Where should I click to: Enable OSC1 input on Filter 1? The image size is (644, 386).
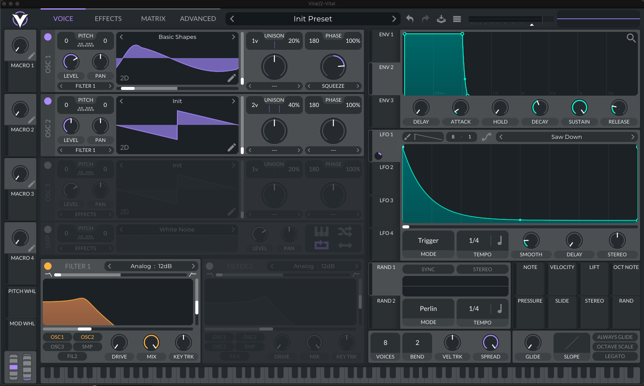[57, 337]
